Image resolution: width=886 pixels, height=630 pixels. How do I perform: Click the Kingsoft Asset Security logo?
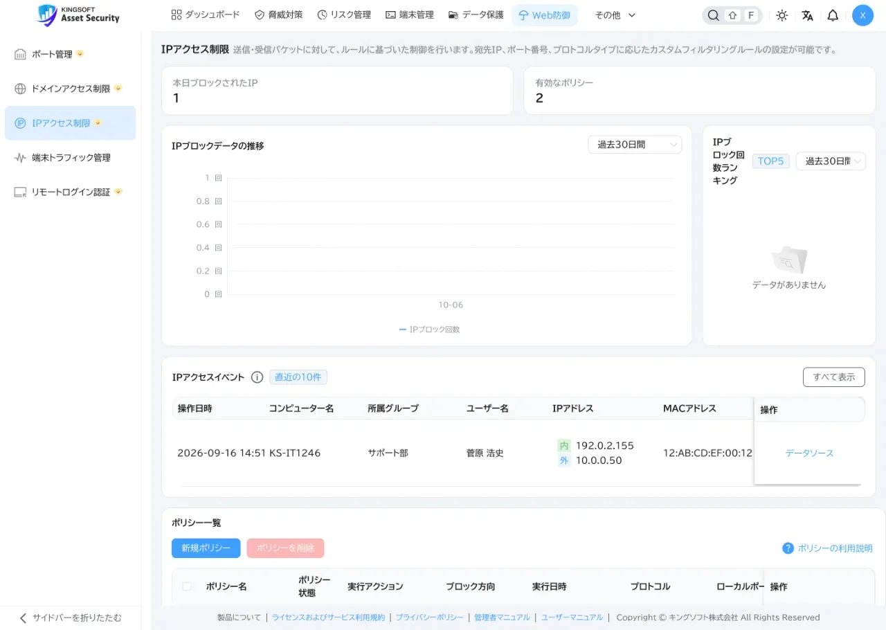[78, 15]
